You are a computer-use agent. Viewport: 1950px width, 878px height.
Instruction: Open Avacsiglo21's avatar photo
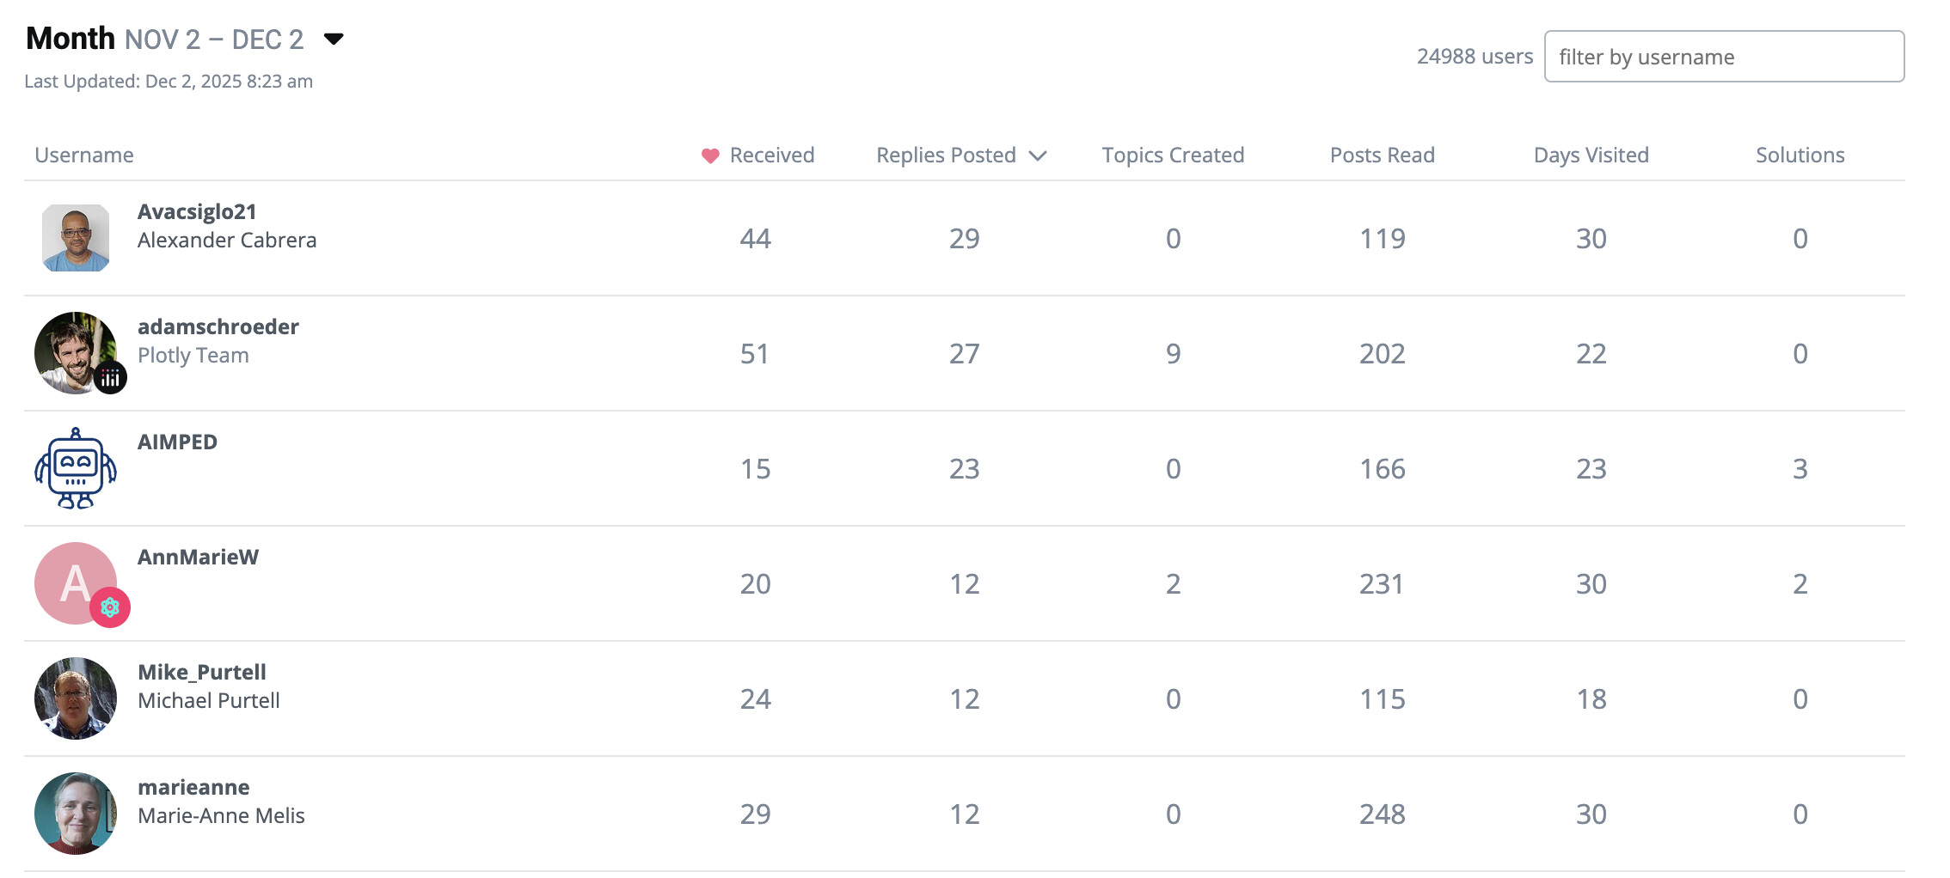point(76,238)
